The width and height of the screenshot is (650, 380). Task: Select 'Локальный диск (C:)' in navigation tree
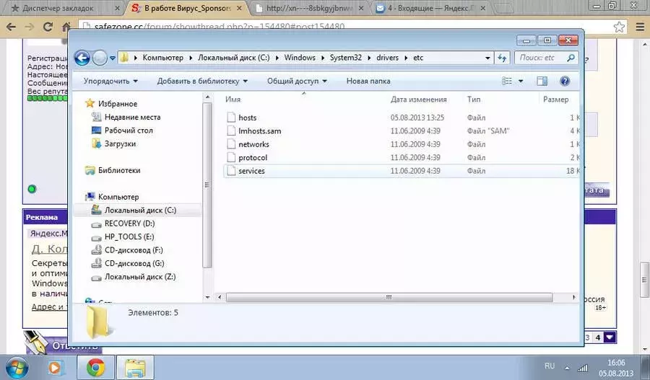click(140, 211)
